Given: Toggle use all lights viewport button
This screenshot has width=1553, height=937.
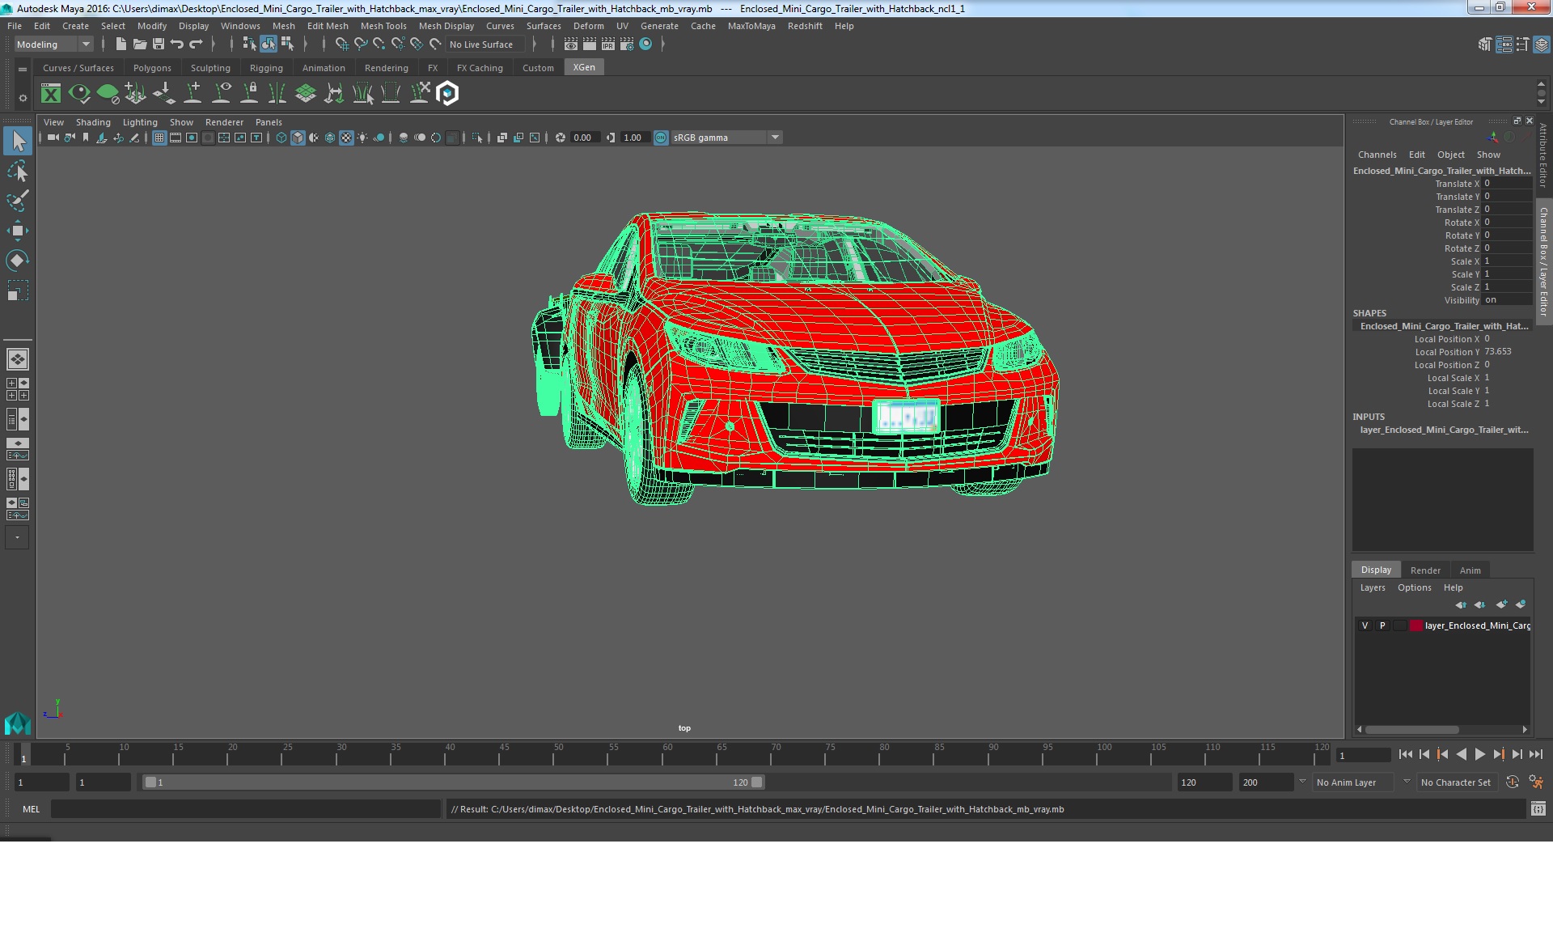Looking at the screenshot, I should (x=362, y=138).
